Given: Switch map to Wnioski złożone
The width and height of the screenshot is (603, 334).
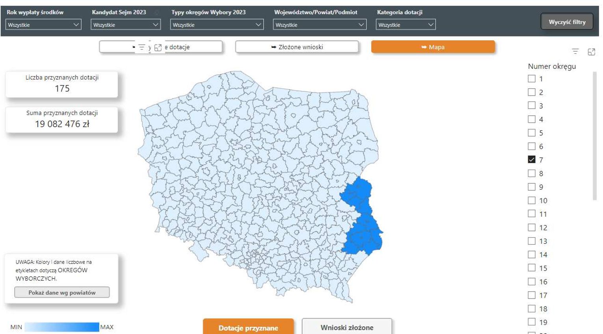Looking at the screenshot, I should [x=347, y=327].
